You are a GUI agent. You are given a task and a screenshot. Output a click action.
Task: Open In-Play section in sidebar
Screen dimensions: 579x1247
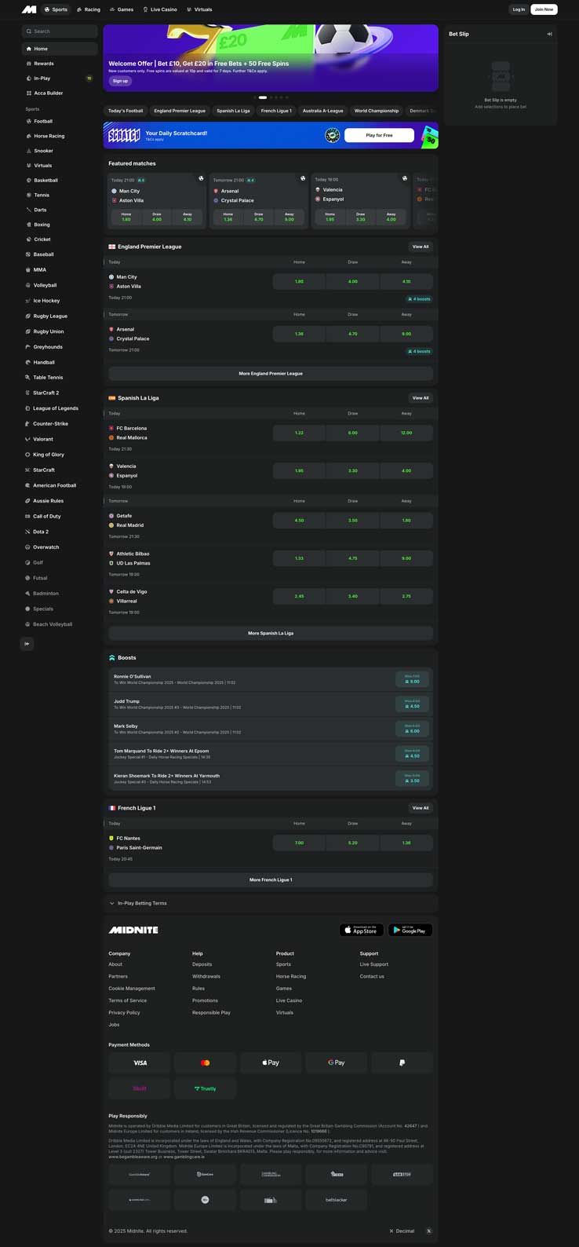pyautogui.click(x=60, y=79)
